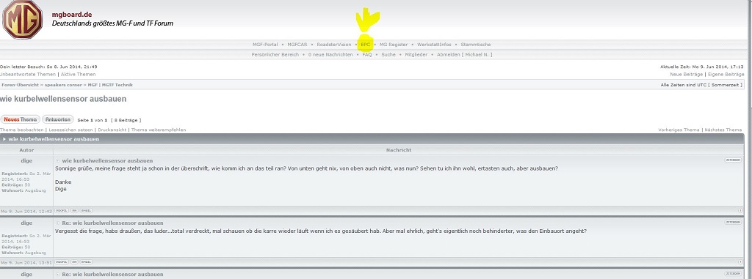Viewport: 752px width, 279px height.
Task: Go to WerkstattInfos navigation item
Action: click(x=434, y=45)
